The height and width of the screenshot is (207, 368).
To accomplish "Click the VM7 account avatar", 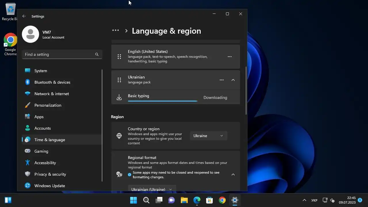I will click(30, 34).
